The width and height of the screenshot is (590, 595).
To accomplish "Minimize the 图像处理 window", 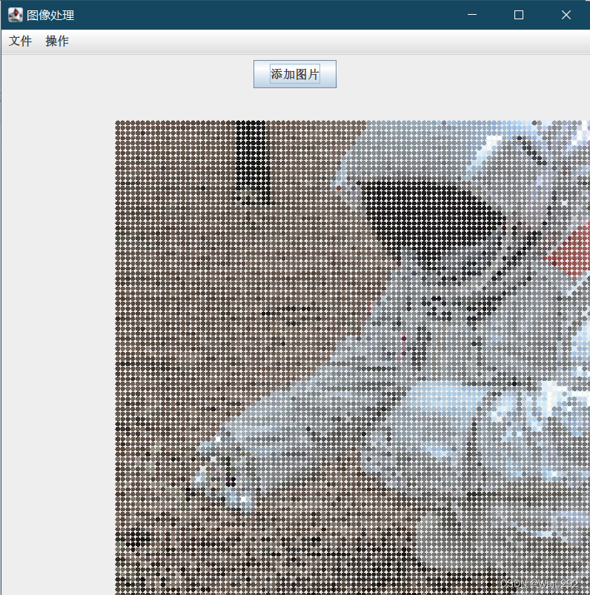I will click(x=472, y=15).
